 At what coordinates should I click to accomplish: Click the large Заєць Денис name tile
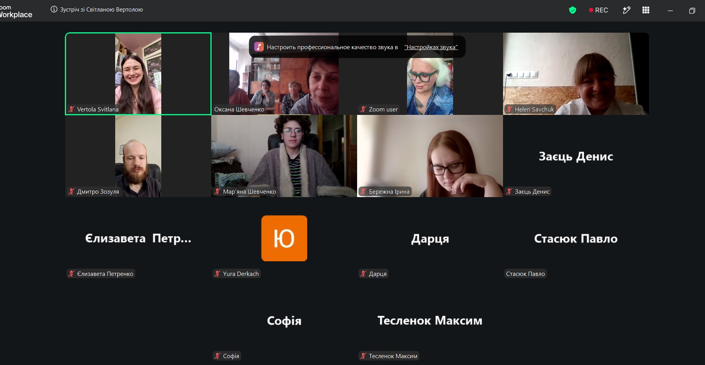pyautogui.click(x=576, y=156)
